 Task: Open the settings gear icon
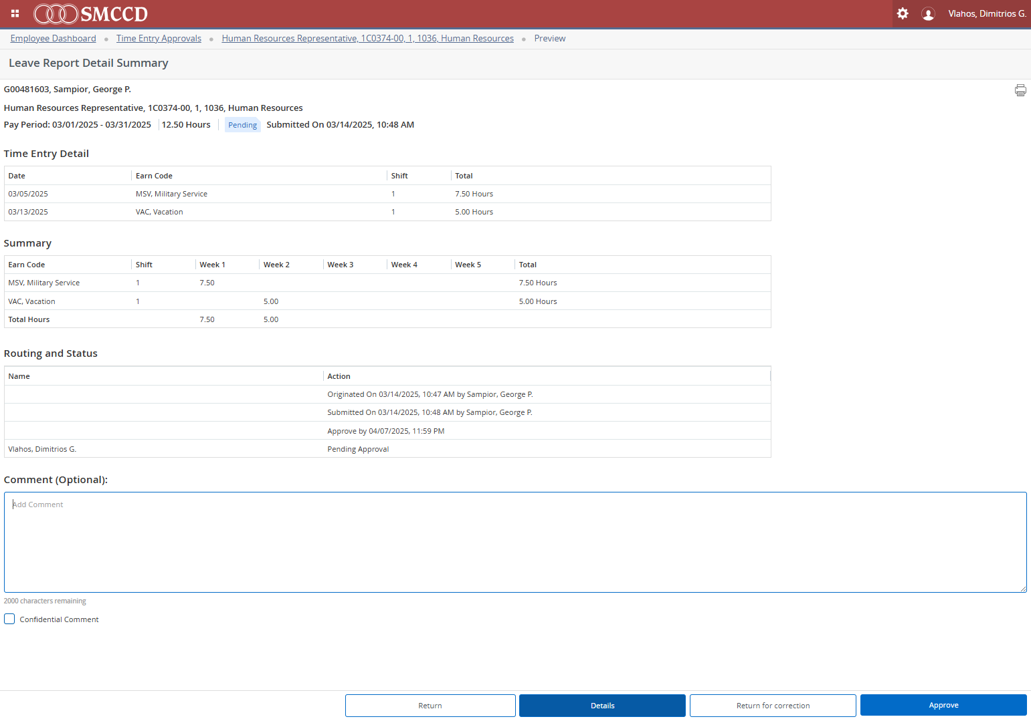pyautogui.click(x=903, y=13)
